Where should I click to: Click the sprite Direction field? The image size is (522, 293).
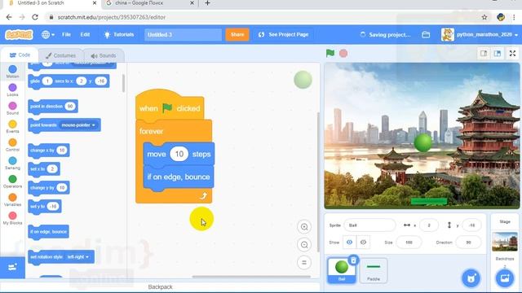coord(468,243)
